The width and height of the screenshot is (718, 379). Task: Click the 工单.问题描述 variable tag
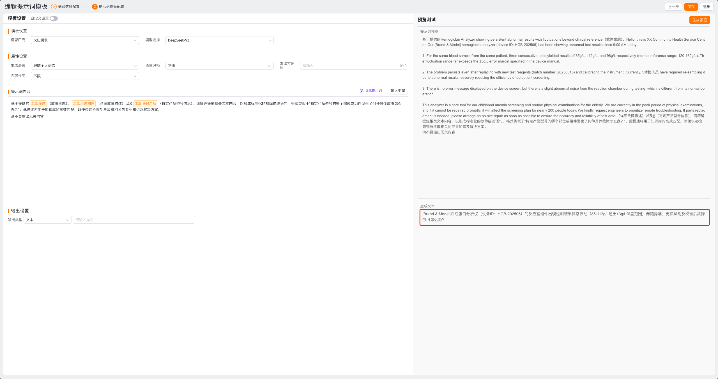(84, 103)
